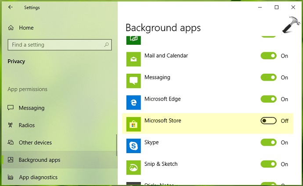Open Radios privacy settings
This screenshot has width=303, height=186.
59,125
